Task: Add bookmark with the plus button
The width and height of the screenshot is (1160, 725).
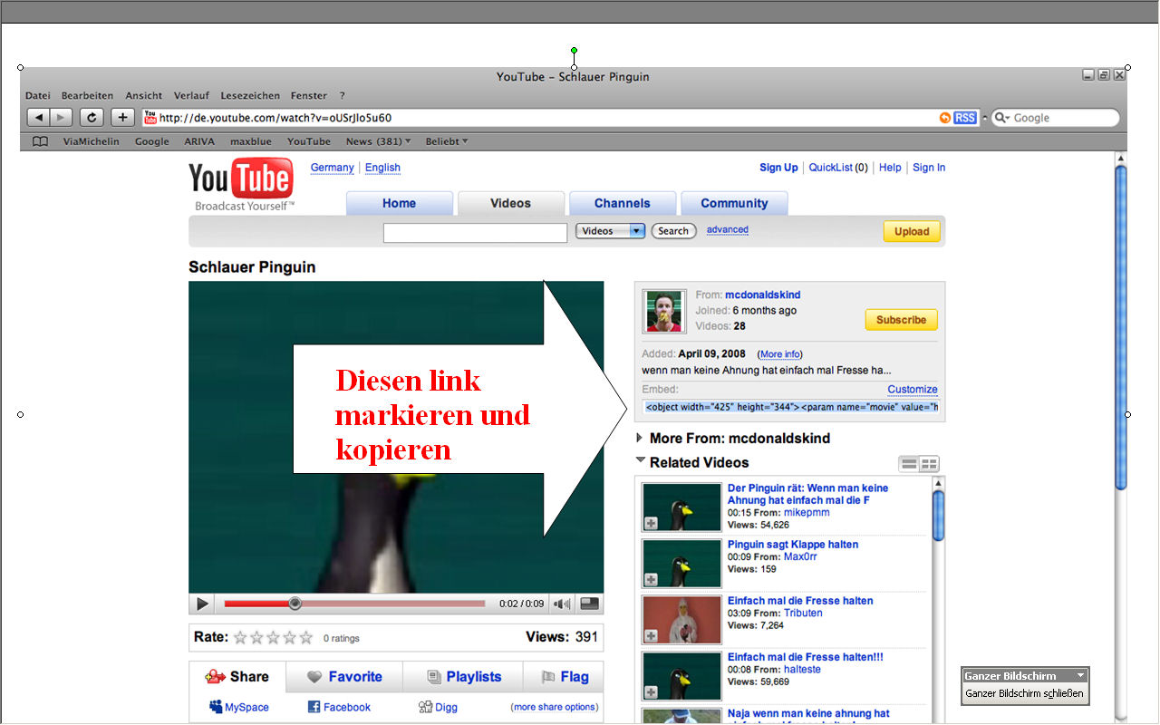Action: (x=122, y=118)
